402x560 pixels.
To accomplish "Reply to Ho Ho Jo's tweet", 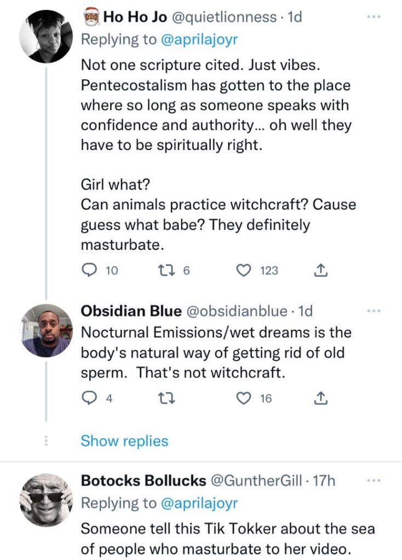I will pyautogui.click(x=89, y=270).
